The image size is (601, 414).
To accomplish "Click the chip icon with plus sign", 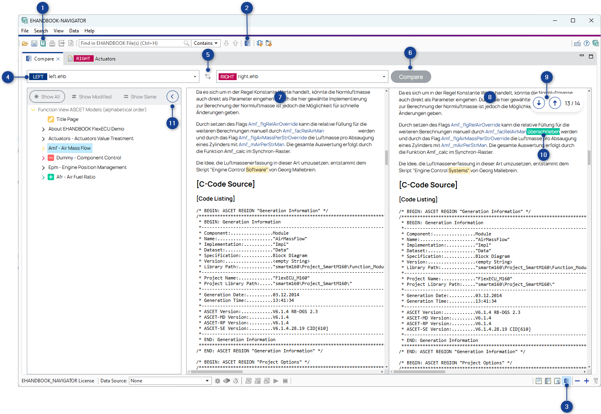I will (260, 43).
